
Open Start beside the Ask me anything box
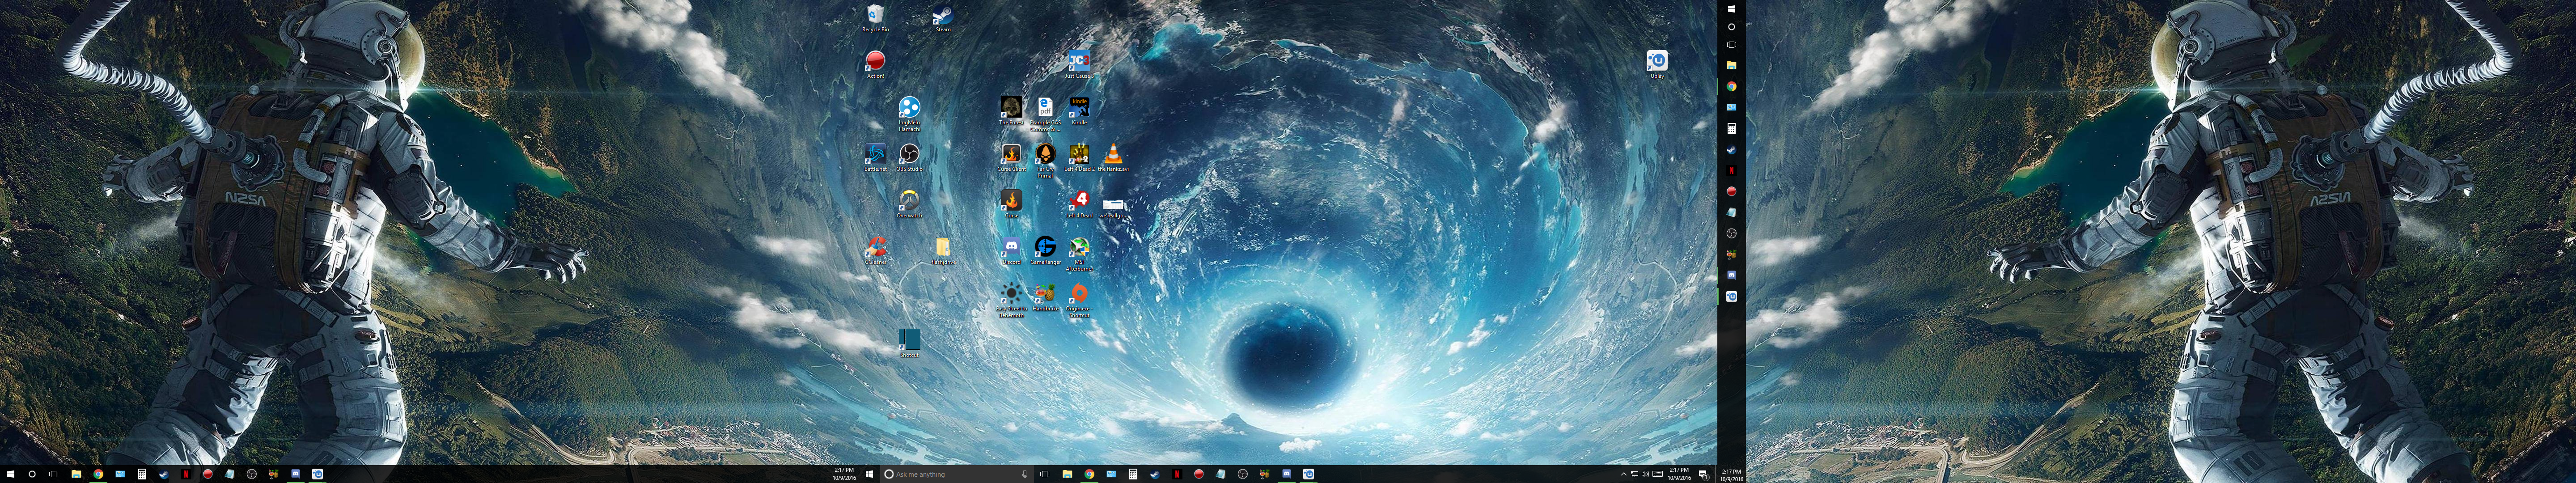[x=869, y=474]
